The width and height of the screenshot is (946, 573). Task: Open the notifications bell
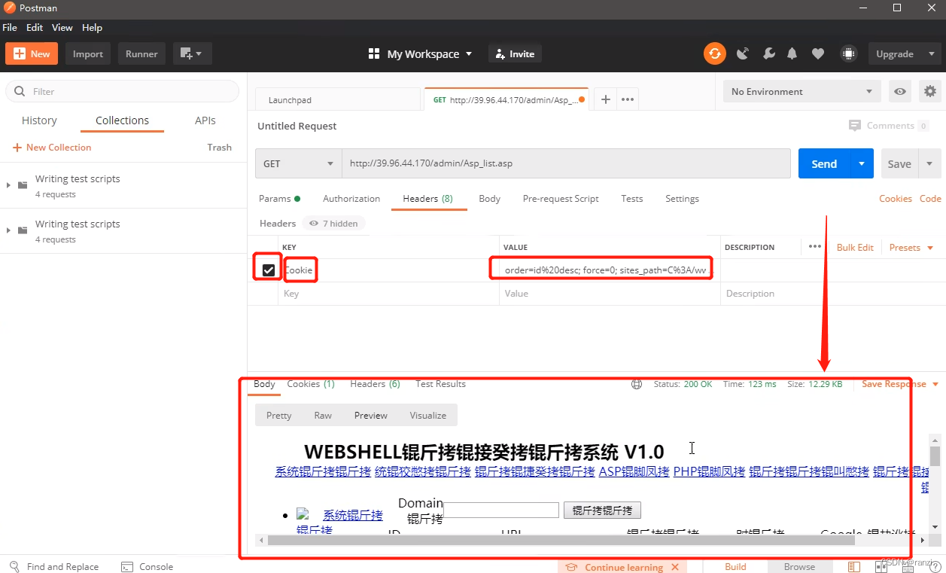(x=792, y=53)
